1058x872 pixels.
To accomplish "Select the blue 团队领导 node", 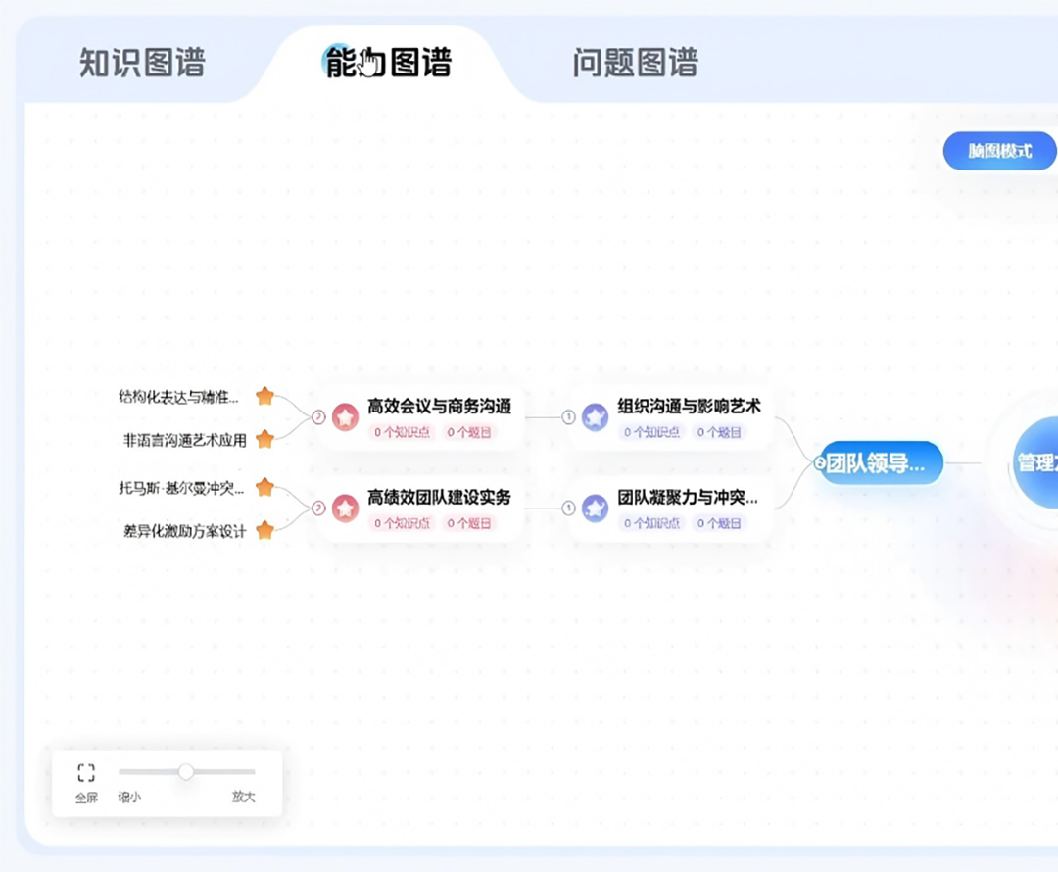I will (x=882, y=463).
